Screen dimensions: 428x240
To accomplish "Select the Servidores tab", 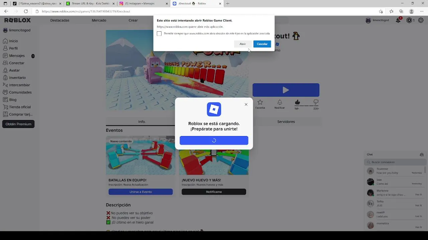I will [x=286, y=122].
